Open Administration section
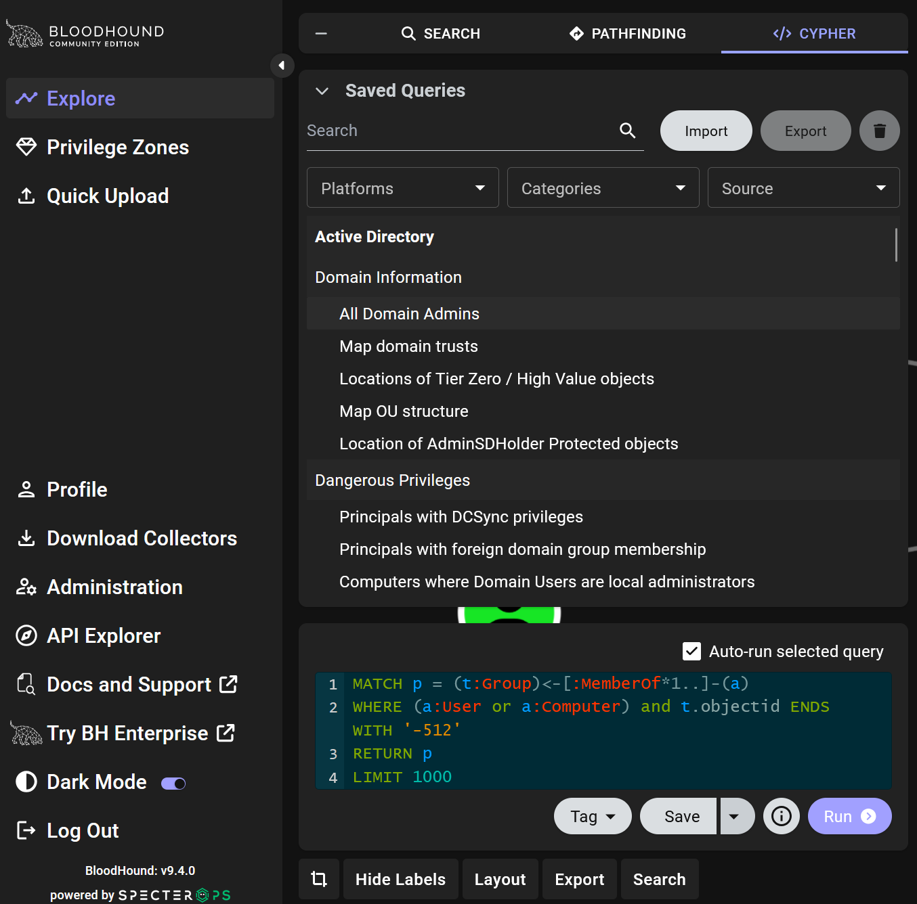917x904 pixels. (x=140, y=587)
